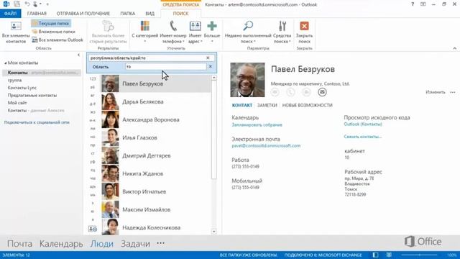Select contact Павел Безруков in list
The width and height of the screenshot is (460, 259).
(156, 83)
